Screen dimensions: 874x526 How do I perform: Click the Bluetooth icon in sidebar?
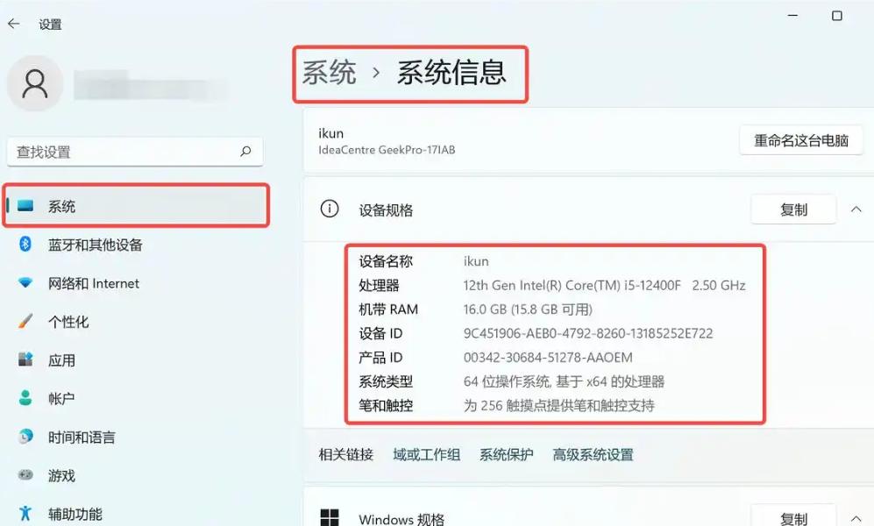pos(25,244)
